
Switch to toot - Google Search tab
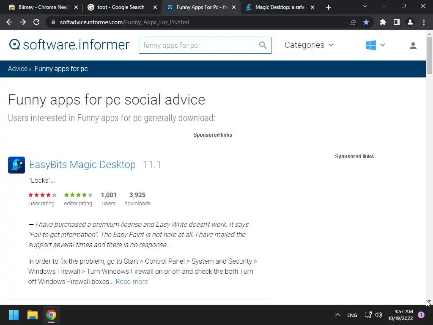(x=121, y=7)
